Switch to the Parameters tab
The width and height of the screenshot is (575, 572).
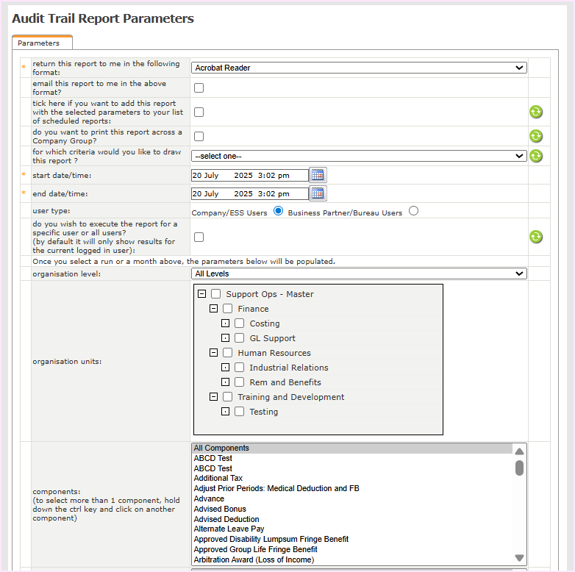pyautogui.click(x=42, y=43)
